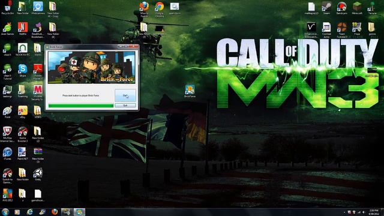384x216 pixels.
Task: Open the Steam desktop shortcut
Action: click(326, 8)
